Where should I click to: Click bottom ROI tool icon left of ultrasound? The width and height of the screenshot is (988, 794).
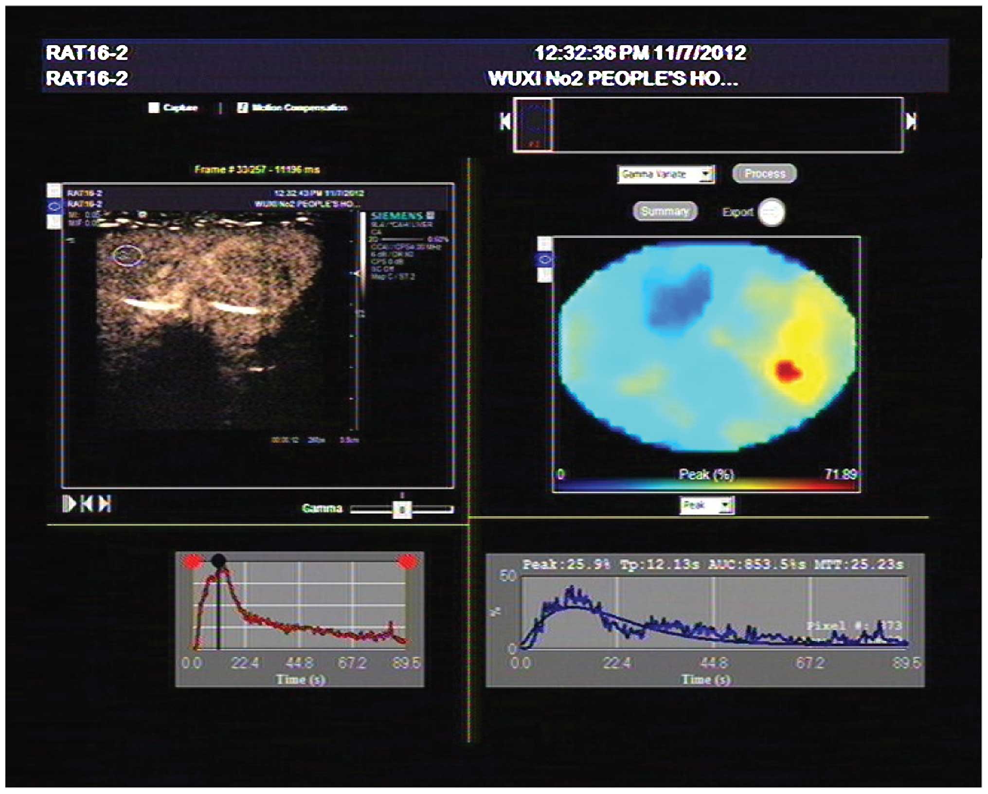[x=54, y=222]
